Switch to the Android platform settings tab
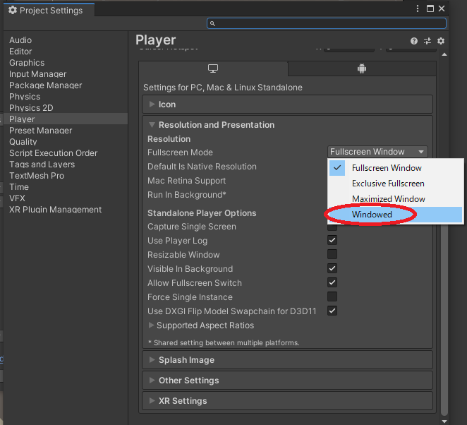The width and height of the screenshot is (467, 425). 362,68
